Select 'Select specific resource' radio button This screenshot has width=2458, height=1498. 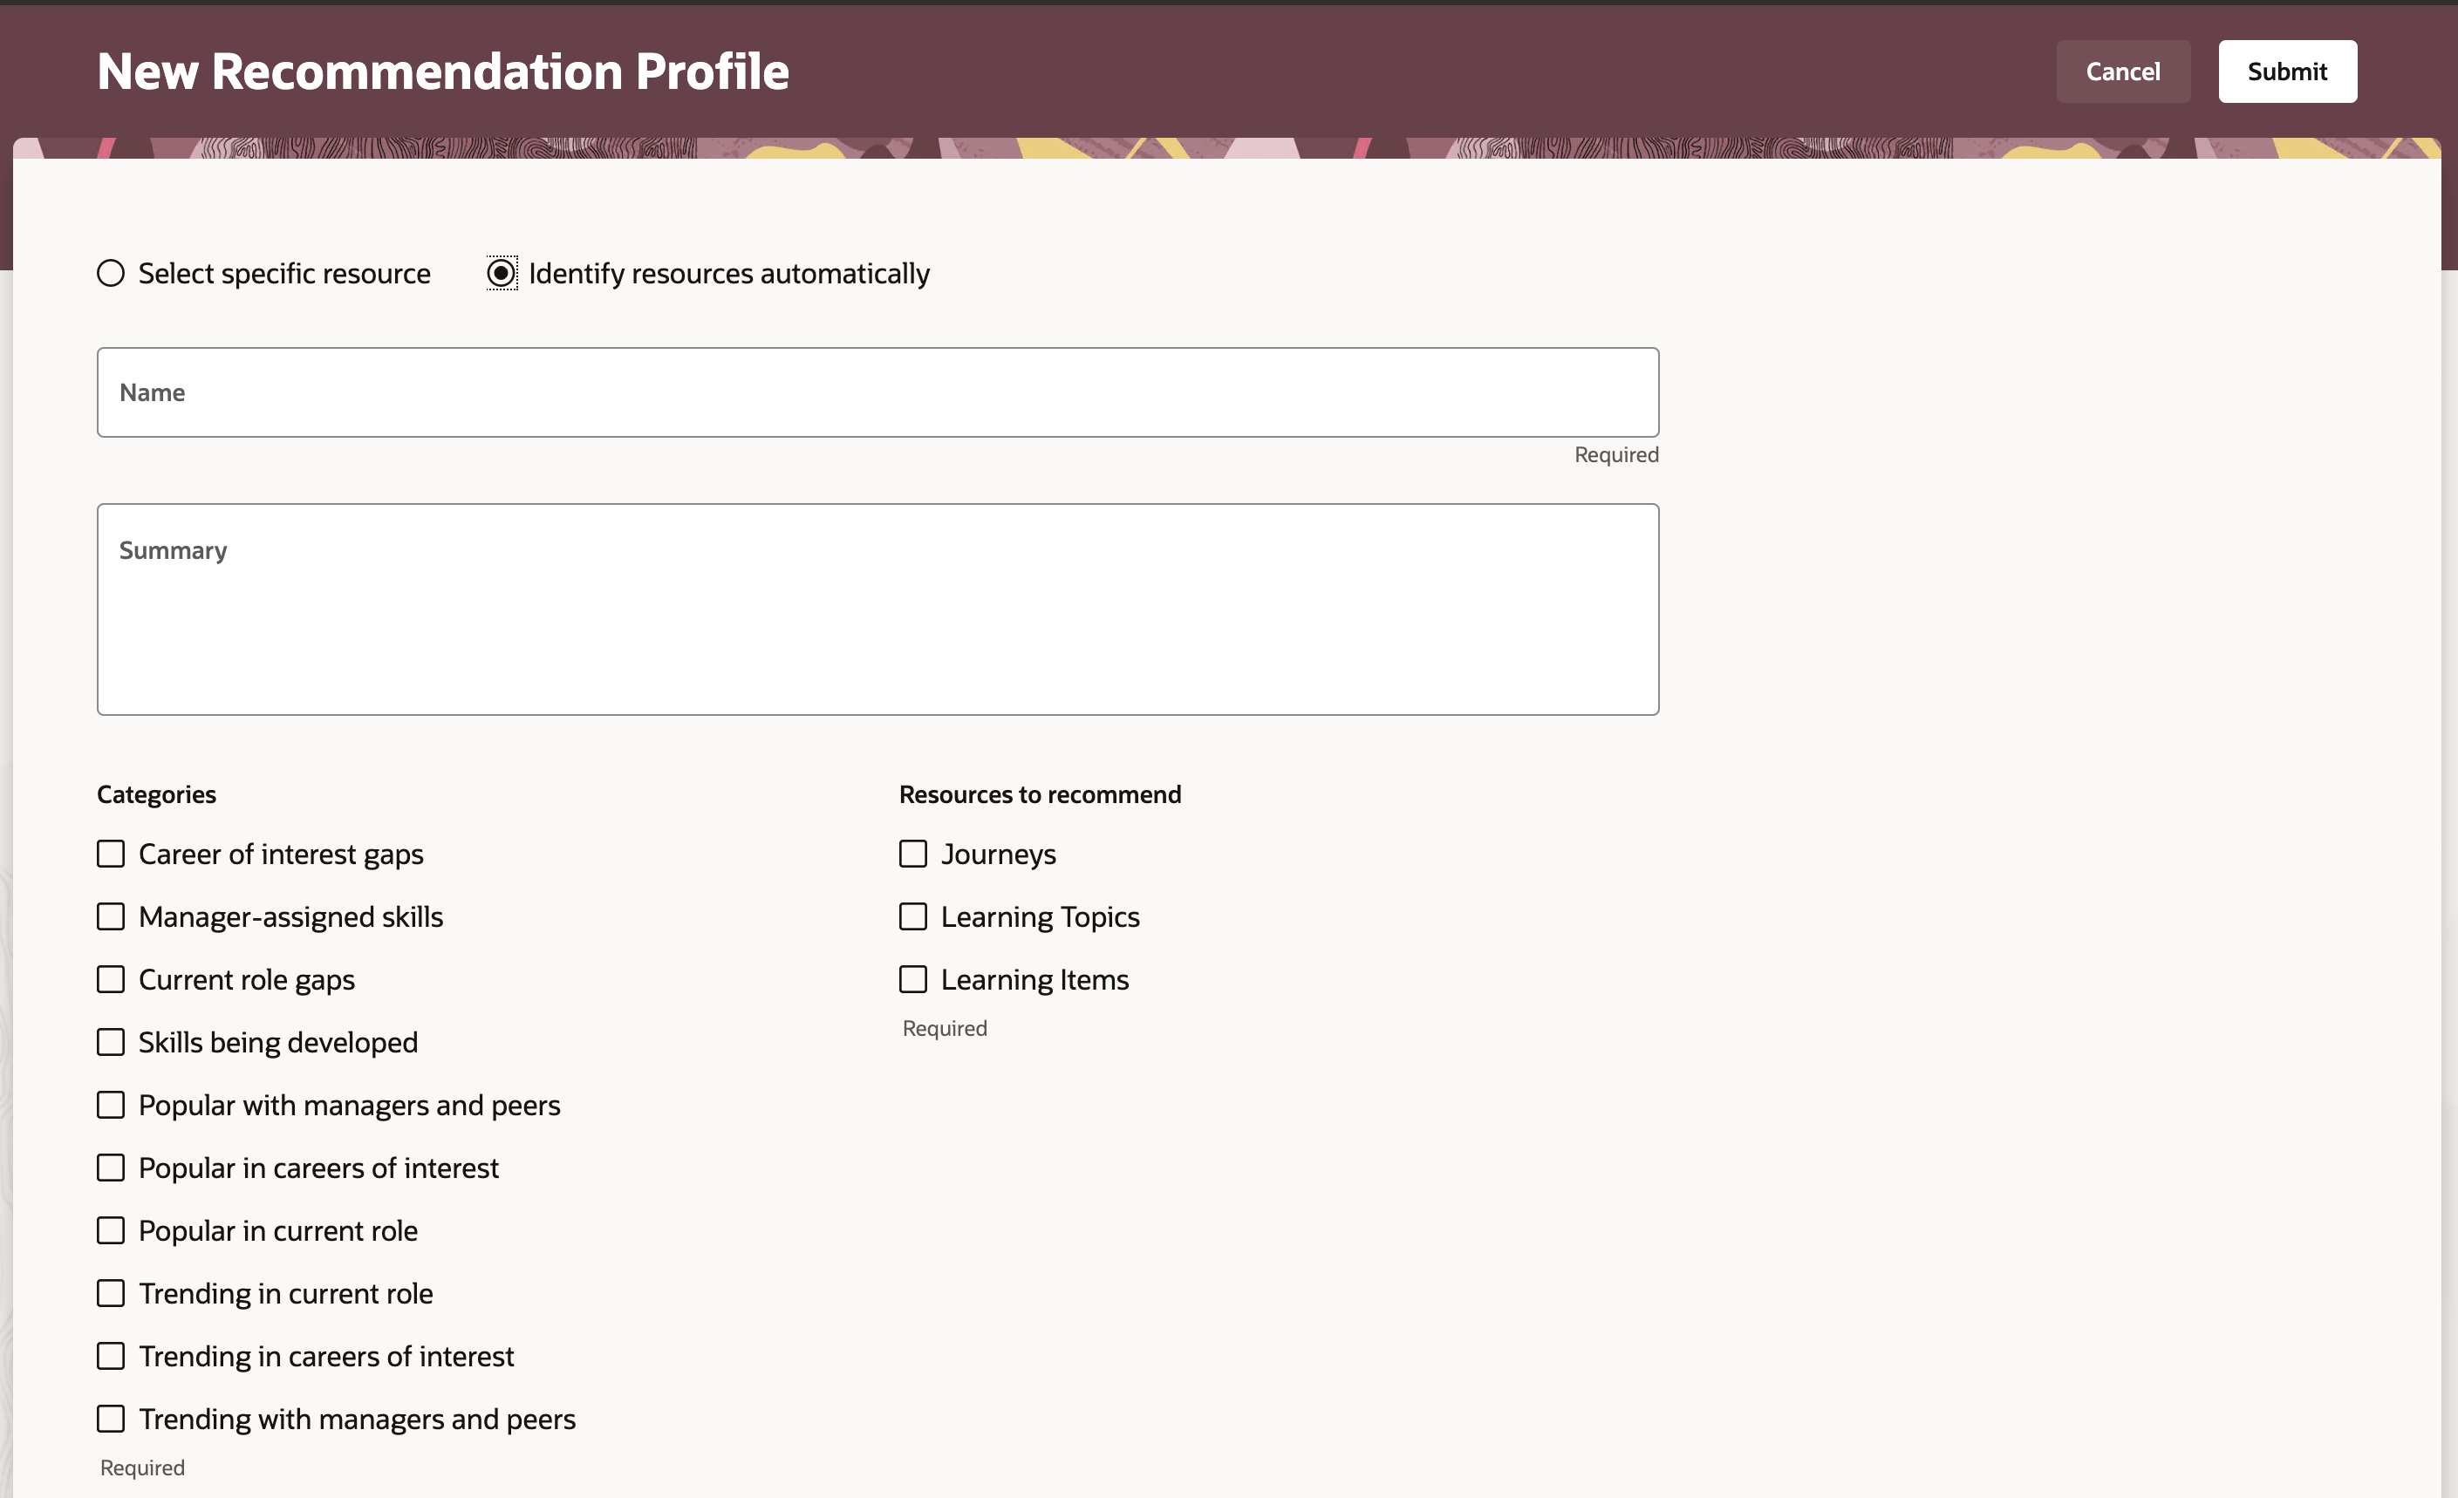[x=109, y=272]
